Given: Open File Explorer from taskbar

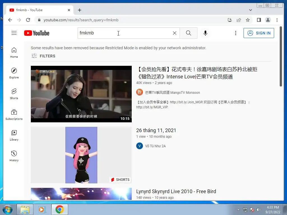Looking at the screenshot, I should coord(25,209).
